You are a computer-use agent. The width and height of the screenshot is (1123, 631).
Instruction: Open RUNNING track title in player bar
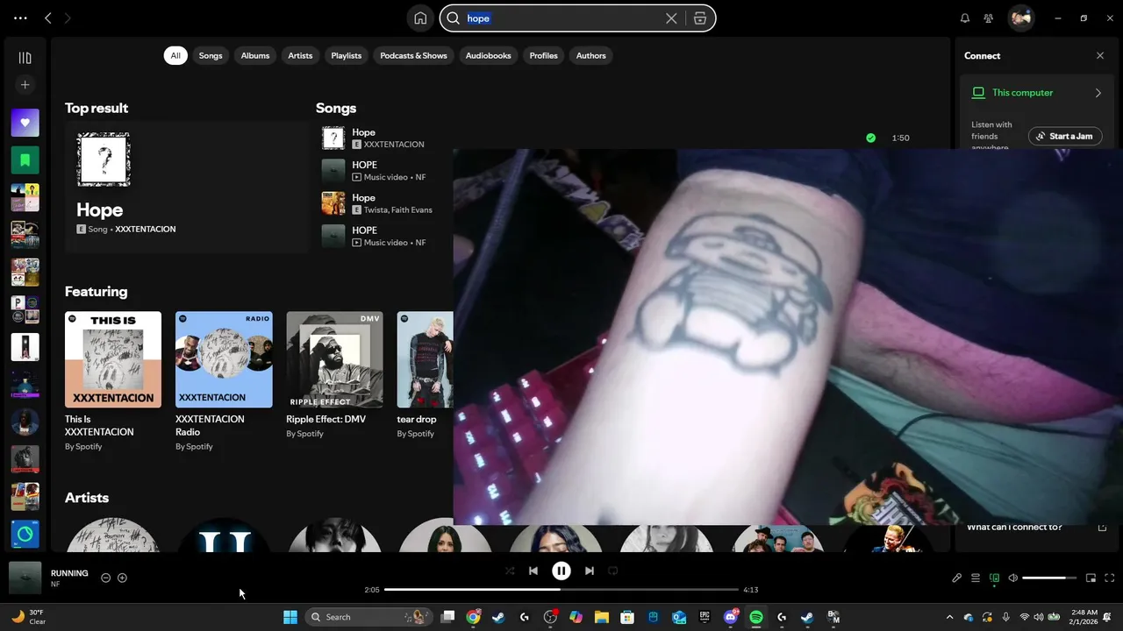(69, 573)
